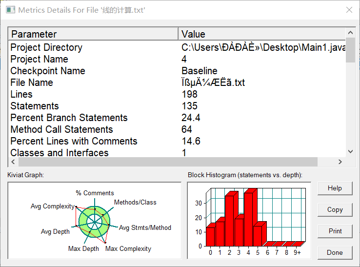Select the Method Call Statements row
The image size is (360, 267).
click(177, 129)
